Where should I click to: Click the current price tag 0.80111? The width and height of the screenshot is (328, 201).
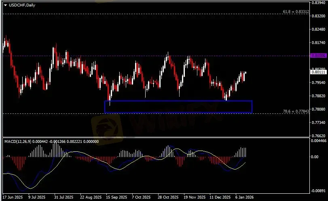pos(318,72)
